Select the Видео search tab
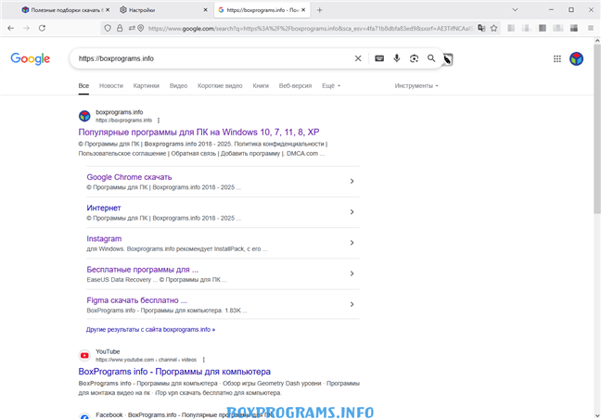Image resolution: width=601 pixels, height=419 pixels. click(x=179, y=86)
